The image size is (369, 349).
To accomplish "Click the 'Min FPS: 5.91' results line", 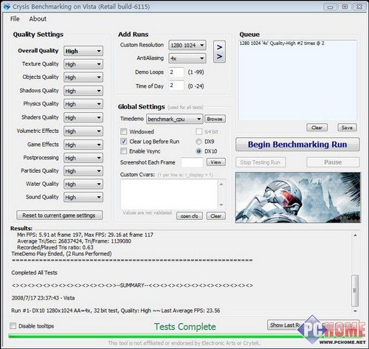I will pos(85,235).
